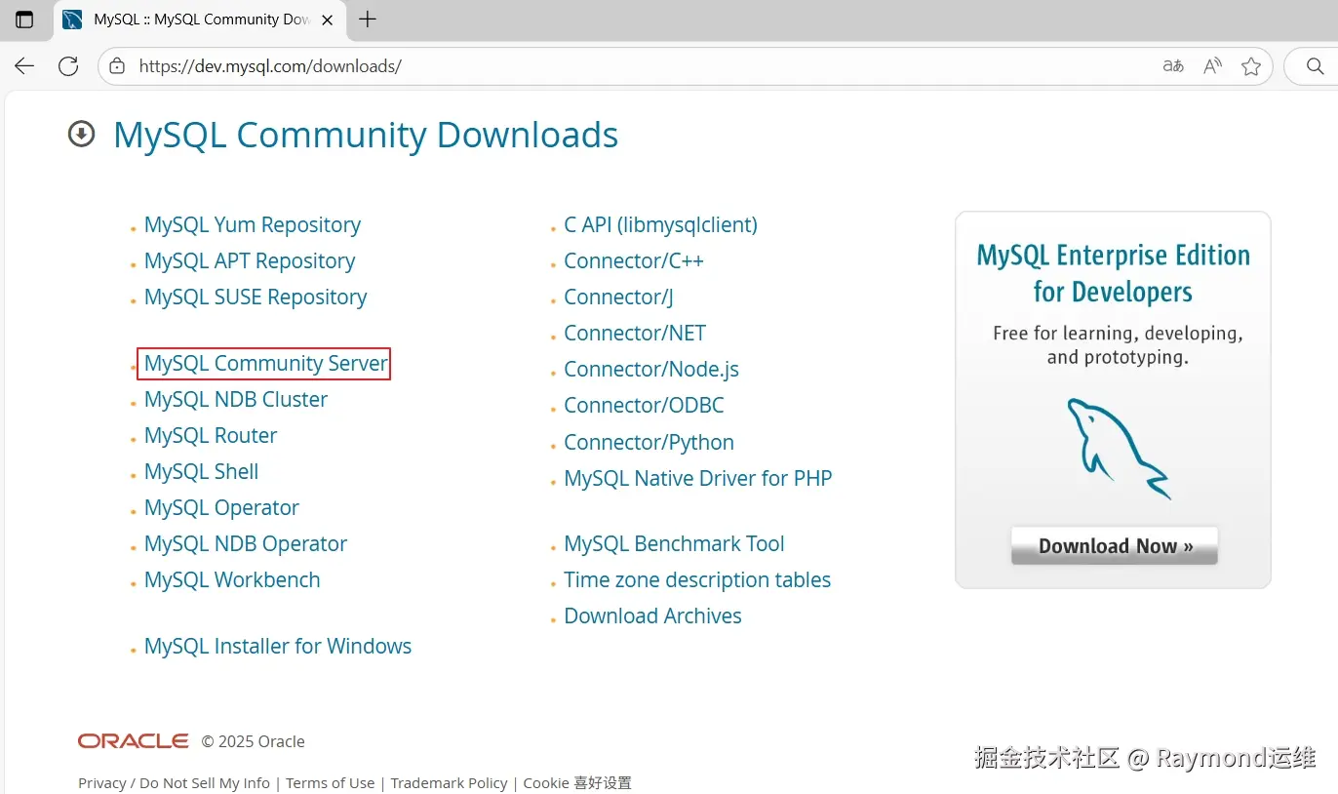Open Time zone description tables link
Viewport: 1338px width, 794px height.
point(697,580)
